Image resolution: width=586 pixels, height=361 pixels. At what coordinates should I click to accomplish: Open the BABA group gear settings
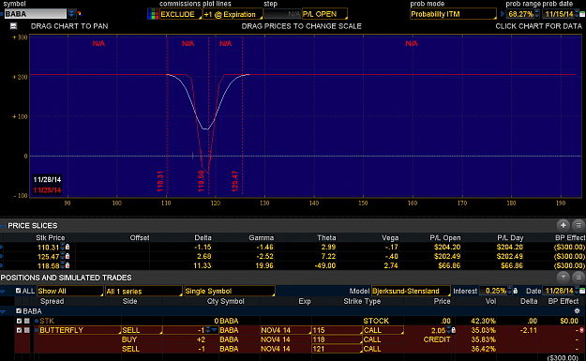pyautogui.click(x=578, y=311)
